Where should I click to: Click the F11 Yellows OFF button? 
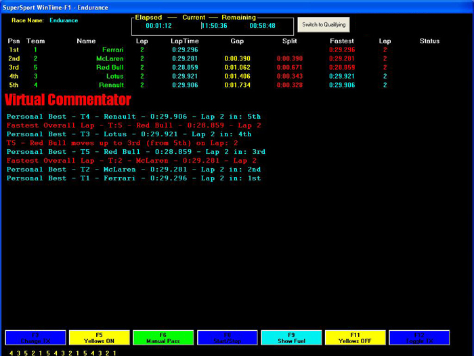coord(355,338)
